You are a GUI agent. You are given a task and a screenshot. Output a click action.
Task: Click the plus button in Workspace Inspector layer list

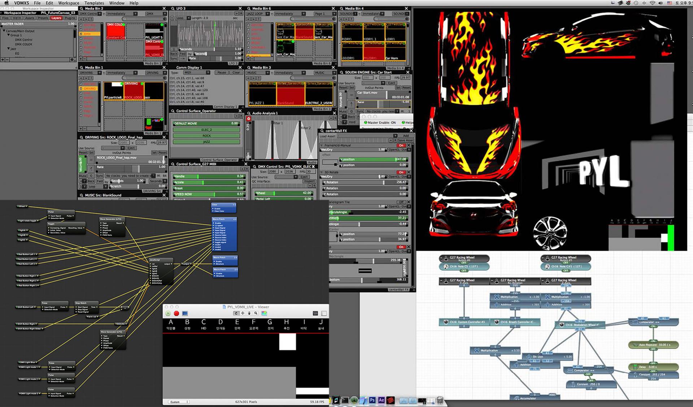(3, 60)
